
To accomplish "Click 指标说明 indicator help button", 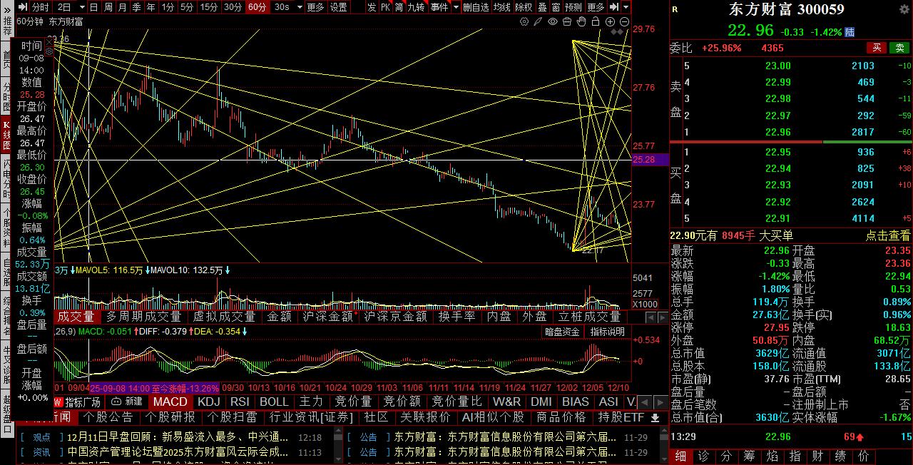I will [607, 332].
